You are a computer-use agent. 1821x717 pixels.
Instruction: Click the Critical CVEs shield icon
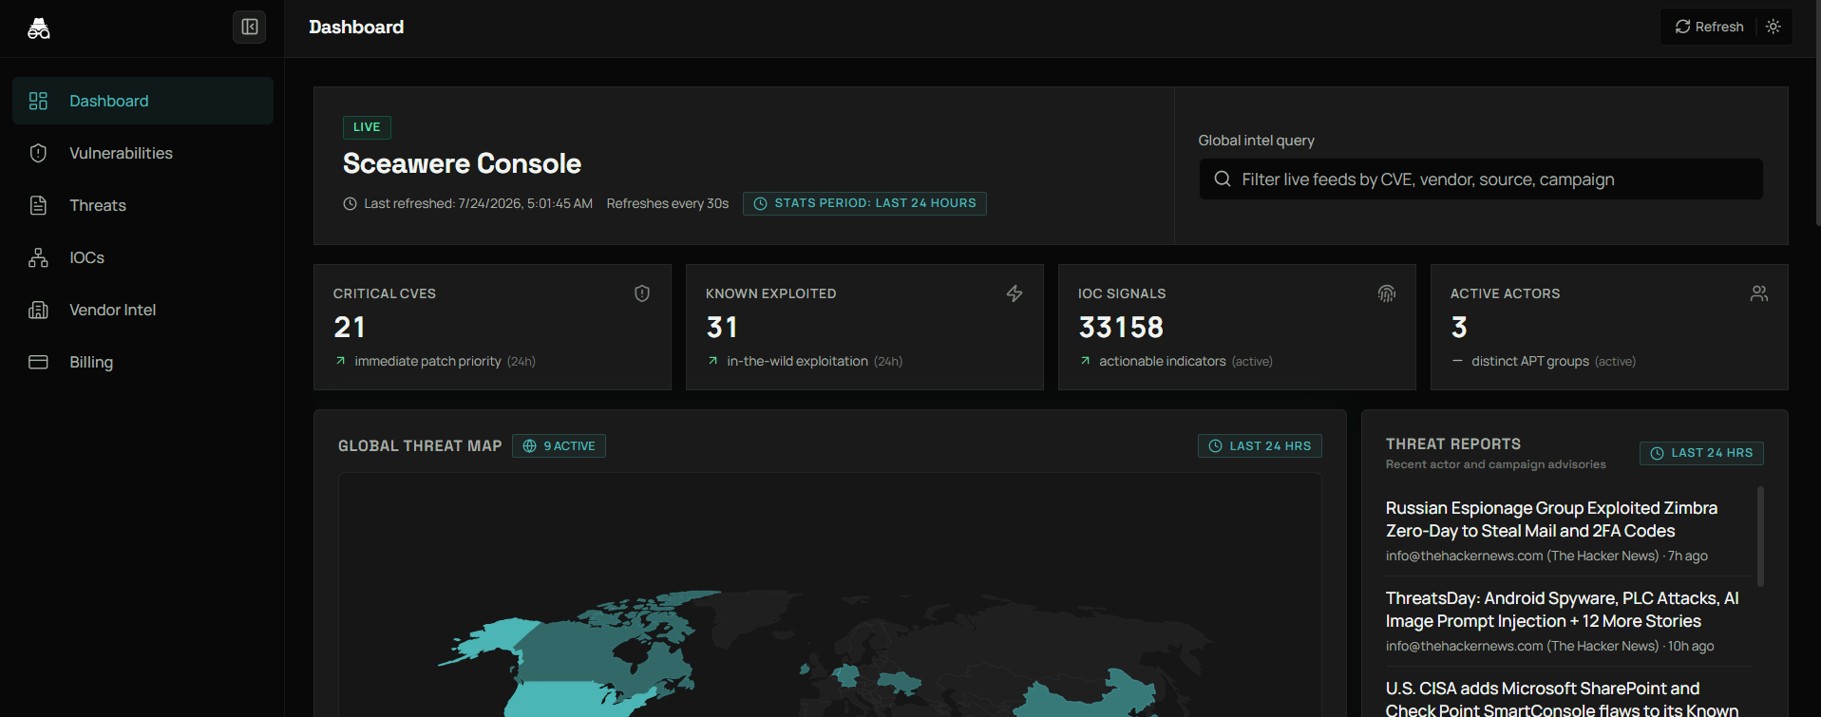point(642,293)
